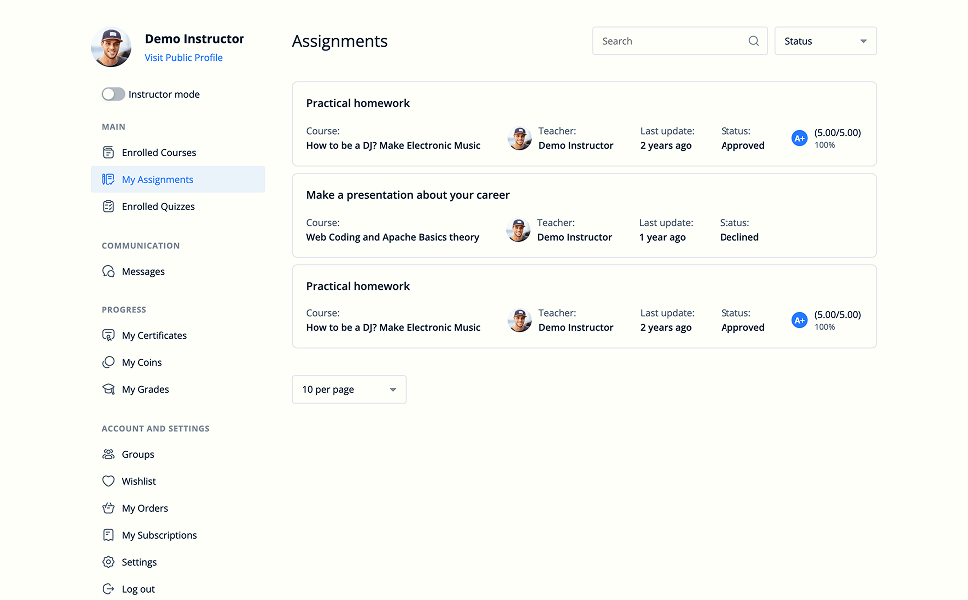Open the Status filter dropdown
The width and height of the screenshot is (968, 600).
click(825, 42)
